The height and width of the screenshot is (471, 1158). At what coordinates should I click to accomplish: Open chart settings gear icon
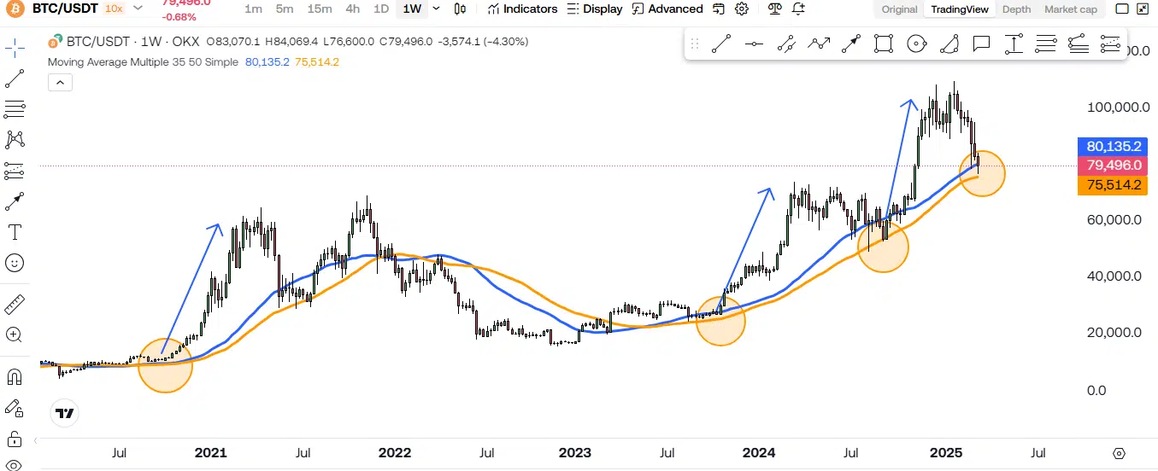(742, 9)
